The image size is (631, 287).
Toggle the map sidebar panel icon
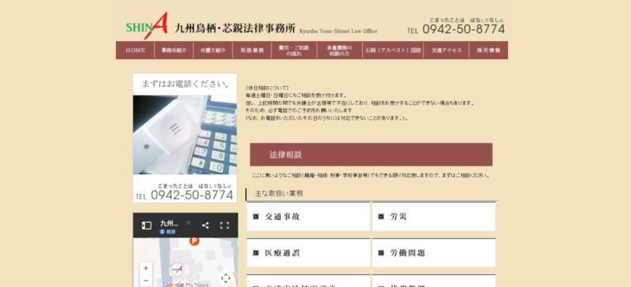[147, 225]
